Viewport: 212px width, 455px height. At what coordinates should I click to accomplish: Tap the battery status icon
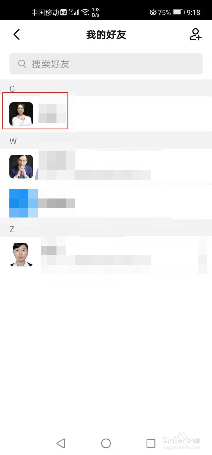(179, 12)
